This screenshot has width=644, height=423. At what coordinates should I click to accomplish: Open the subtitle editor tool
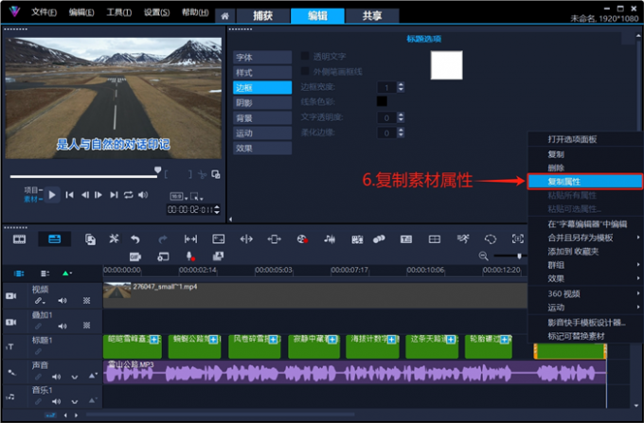tap(405, 239)
